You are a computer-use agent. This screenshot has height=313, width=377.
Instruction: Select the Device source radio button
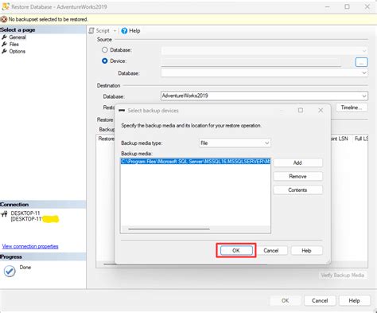105,61
